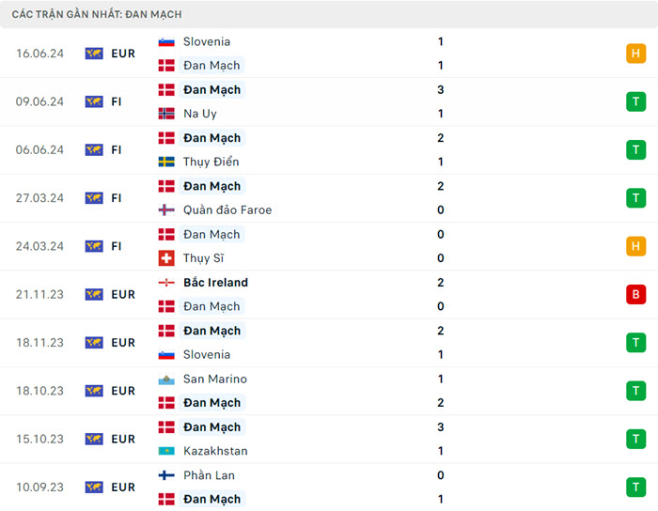Click the Norway flag beside Na Uy

(x=166, y=114)
